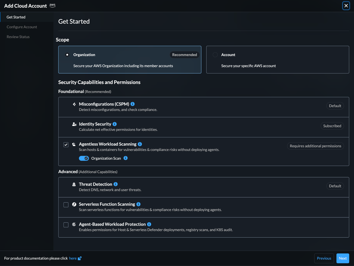Click the Next button
The image size is (354, 266).
(x=343, y=258)
